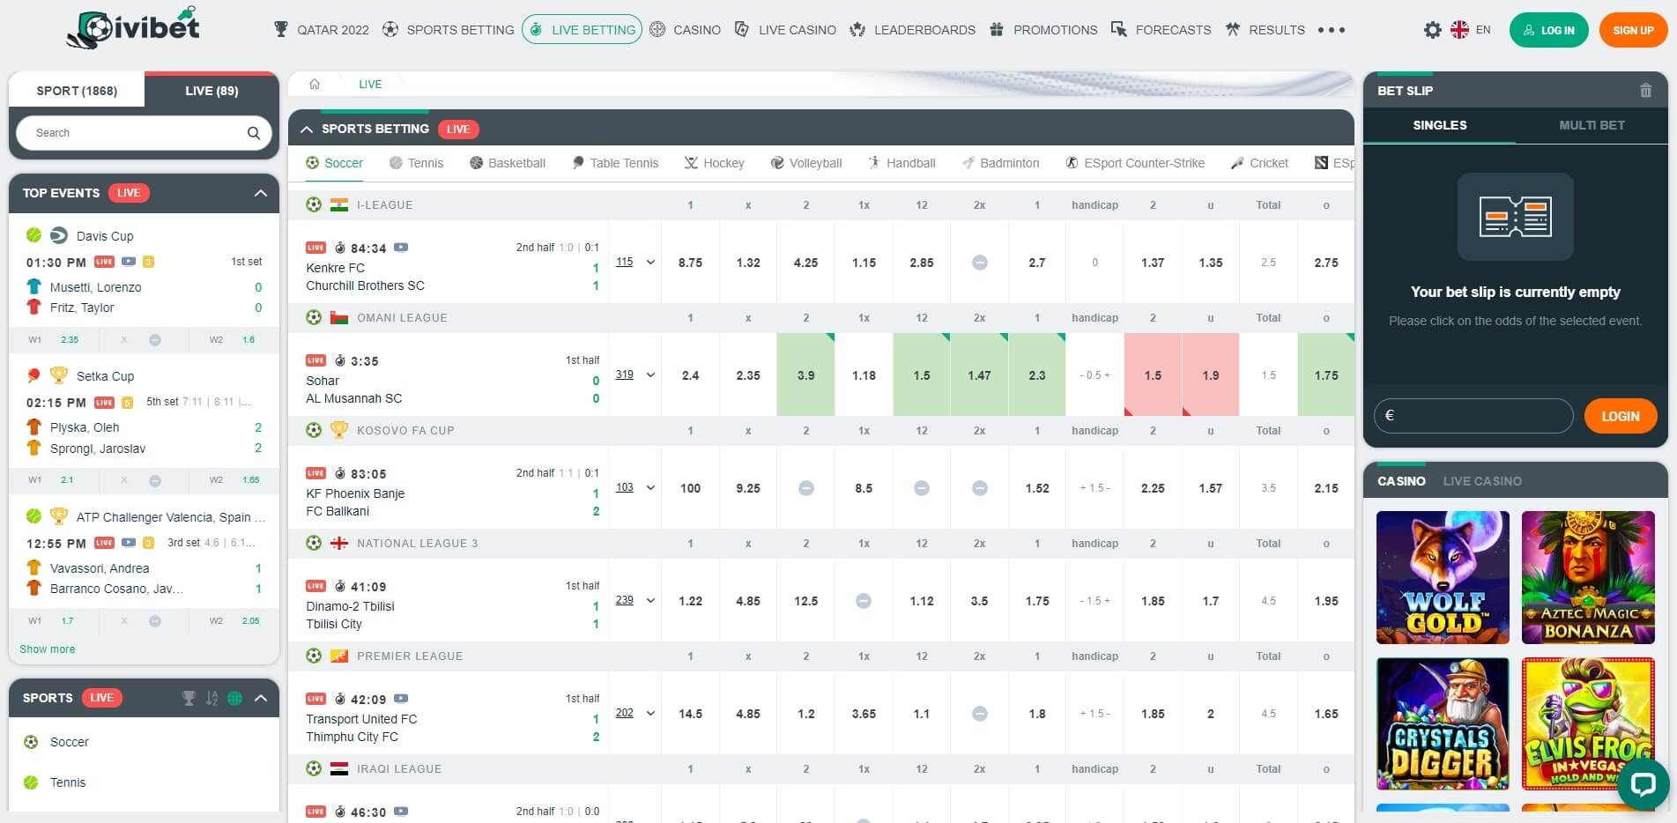Open the live chat support bubble
Viewport: 1677px width, 823px height.
(x=1643, y=784)
